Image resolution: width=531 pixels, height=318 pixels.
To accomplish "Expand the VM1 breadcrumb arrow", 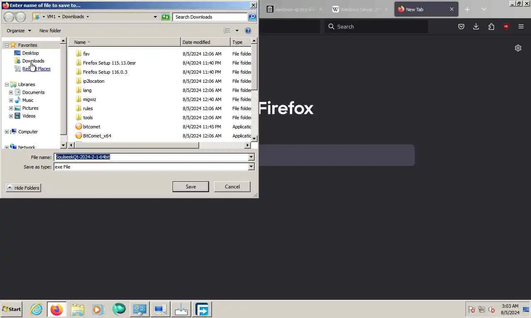I will (x=59, y=17).
